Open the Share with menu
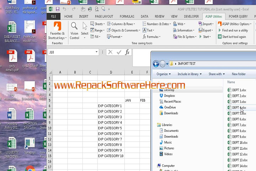256x171 pixels. pyautogui.click(x=217, y=74)
